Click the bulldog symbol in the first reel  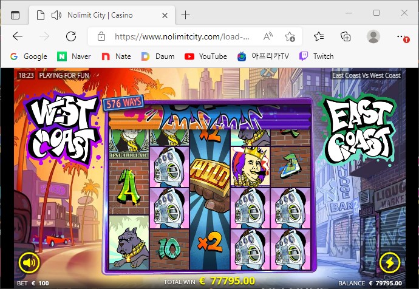(x=129, y=242)
